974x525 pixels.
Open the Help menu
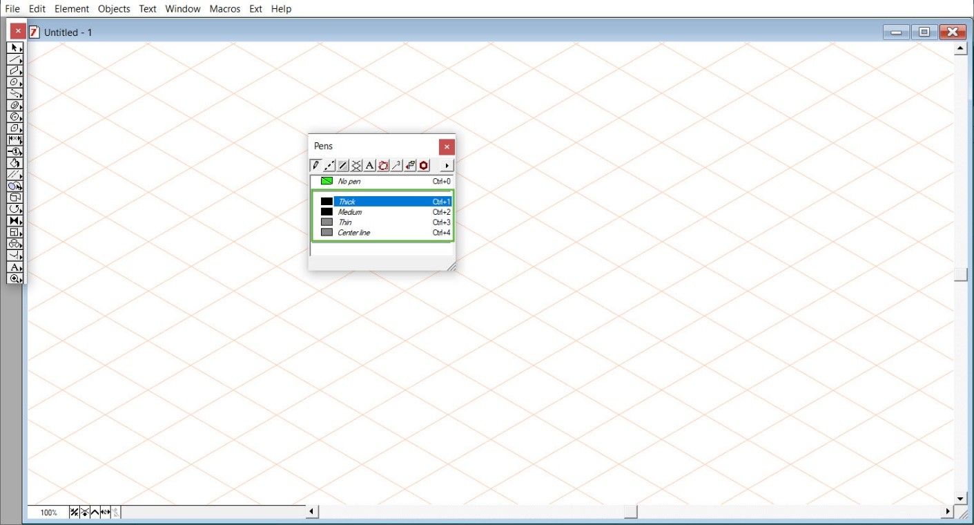click(282, 9)
